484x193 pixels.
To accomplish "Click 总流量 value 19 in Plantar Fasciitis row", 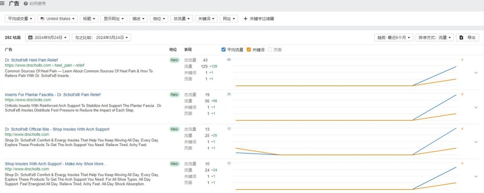I will coord(207,95).
